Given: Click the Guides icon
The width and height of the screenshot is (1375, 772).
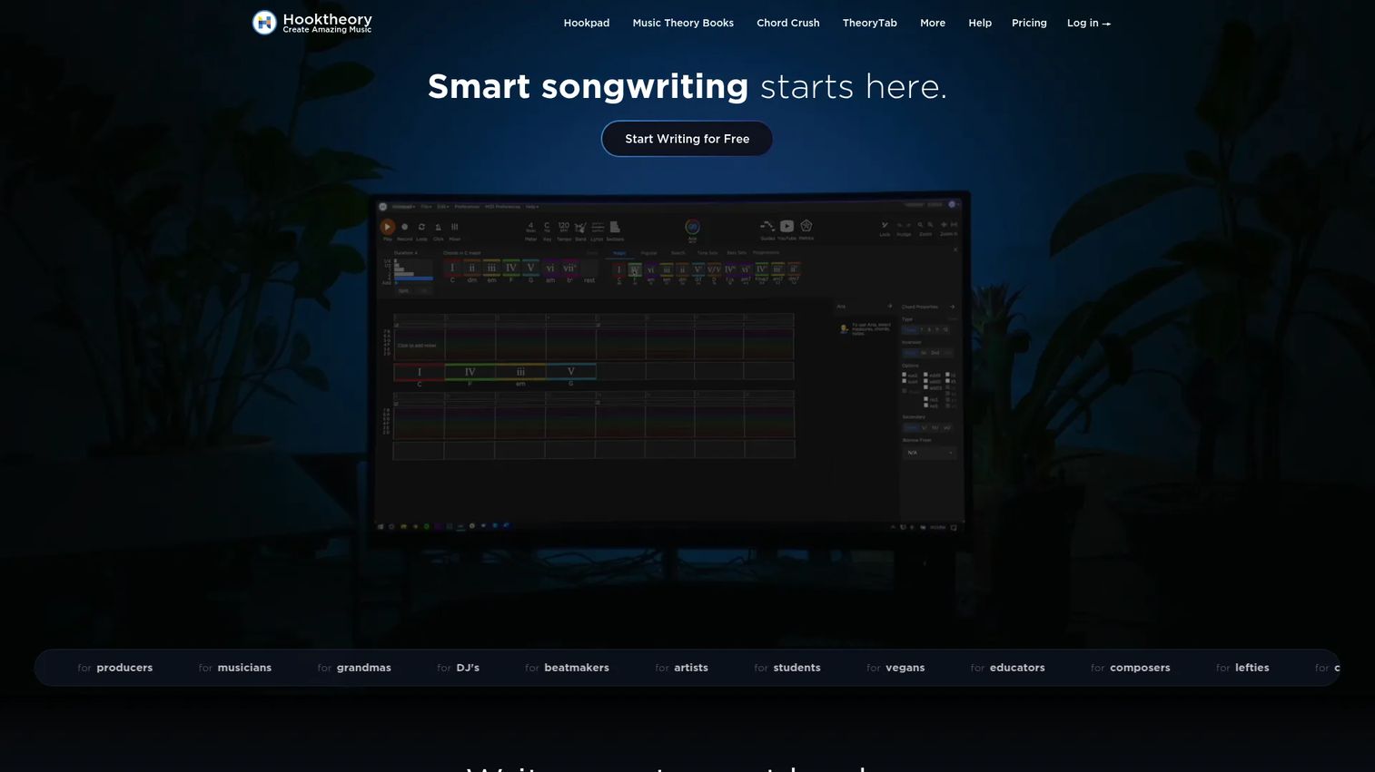Looking at the screenshot, I should (767, 226).
